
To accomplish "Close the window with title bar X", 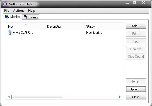I will 143,3.
